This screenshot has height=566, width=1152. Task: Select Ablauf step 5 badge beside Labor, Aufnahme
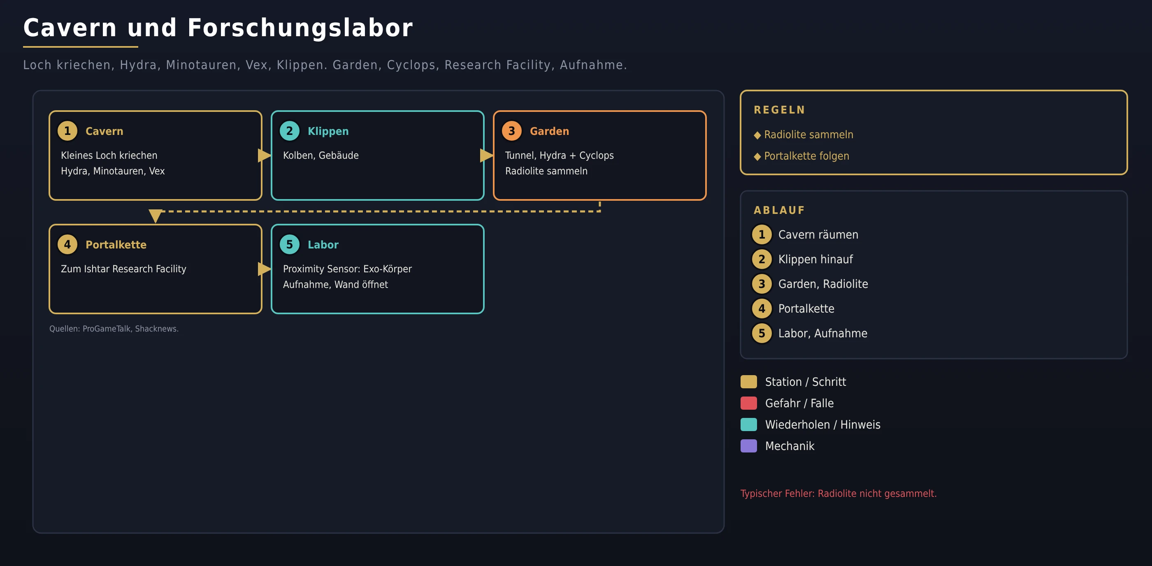tap(762, 333)
